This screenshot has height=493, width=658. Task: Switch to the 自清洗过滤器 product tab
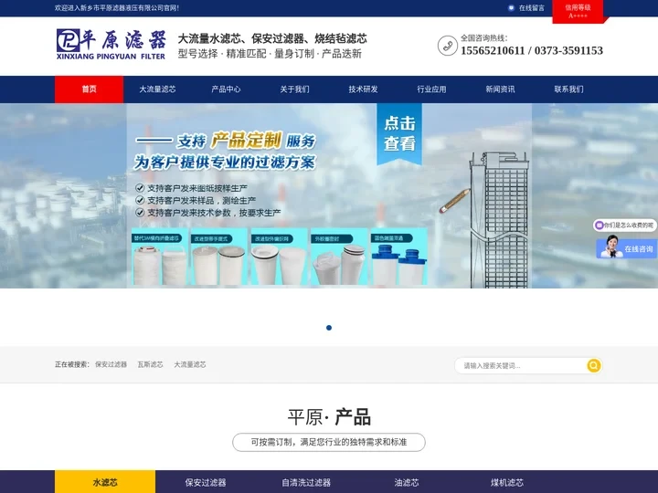point(306,482)
